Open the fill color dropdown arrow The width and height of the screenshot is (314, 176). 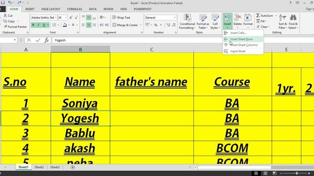click(x=69, y=25)
